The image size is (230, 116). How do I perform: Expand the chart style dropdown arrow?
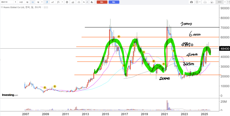[x=63, y=2]
